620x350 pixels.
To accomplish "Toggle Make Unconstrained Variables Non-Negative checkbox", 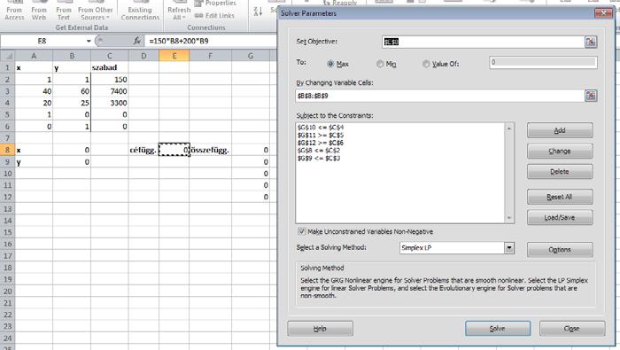I will [302, 231].
